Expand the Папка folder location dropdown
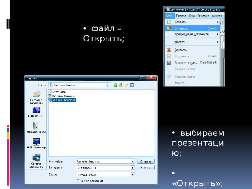Screen dimensions: 252x189 [108, 85]
